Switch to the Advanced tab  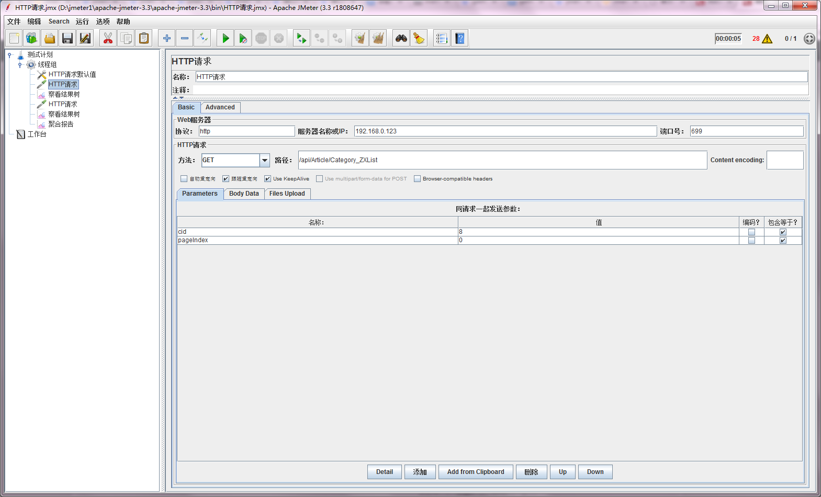(220, 107)
